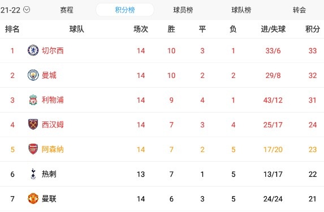Click the Manchester United crest icon
This screenshot has width=324, height=212.
(33, 198)
